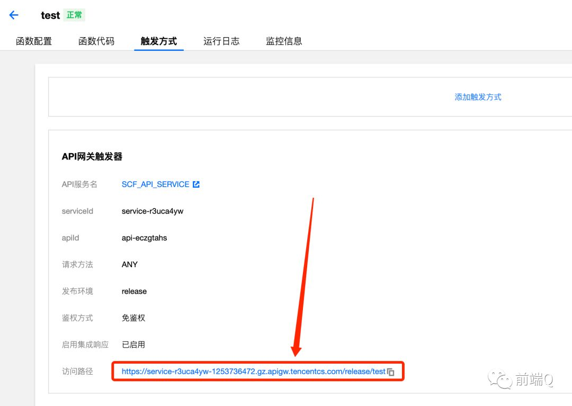
Task: Click 添加触发方式 link
Action: click(x=478, y=97)
